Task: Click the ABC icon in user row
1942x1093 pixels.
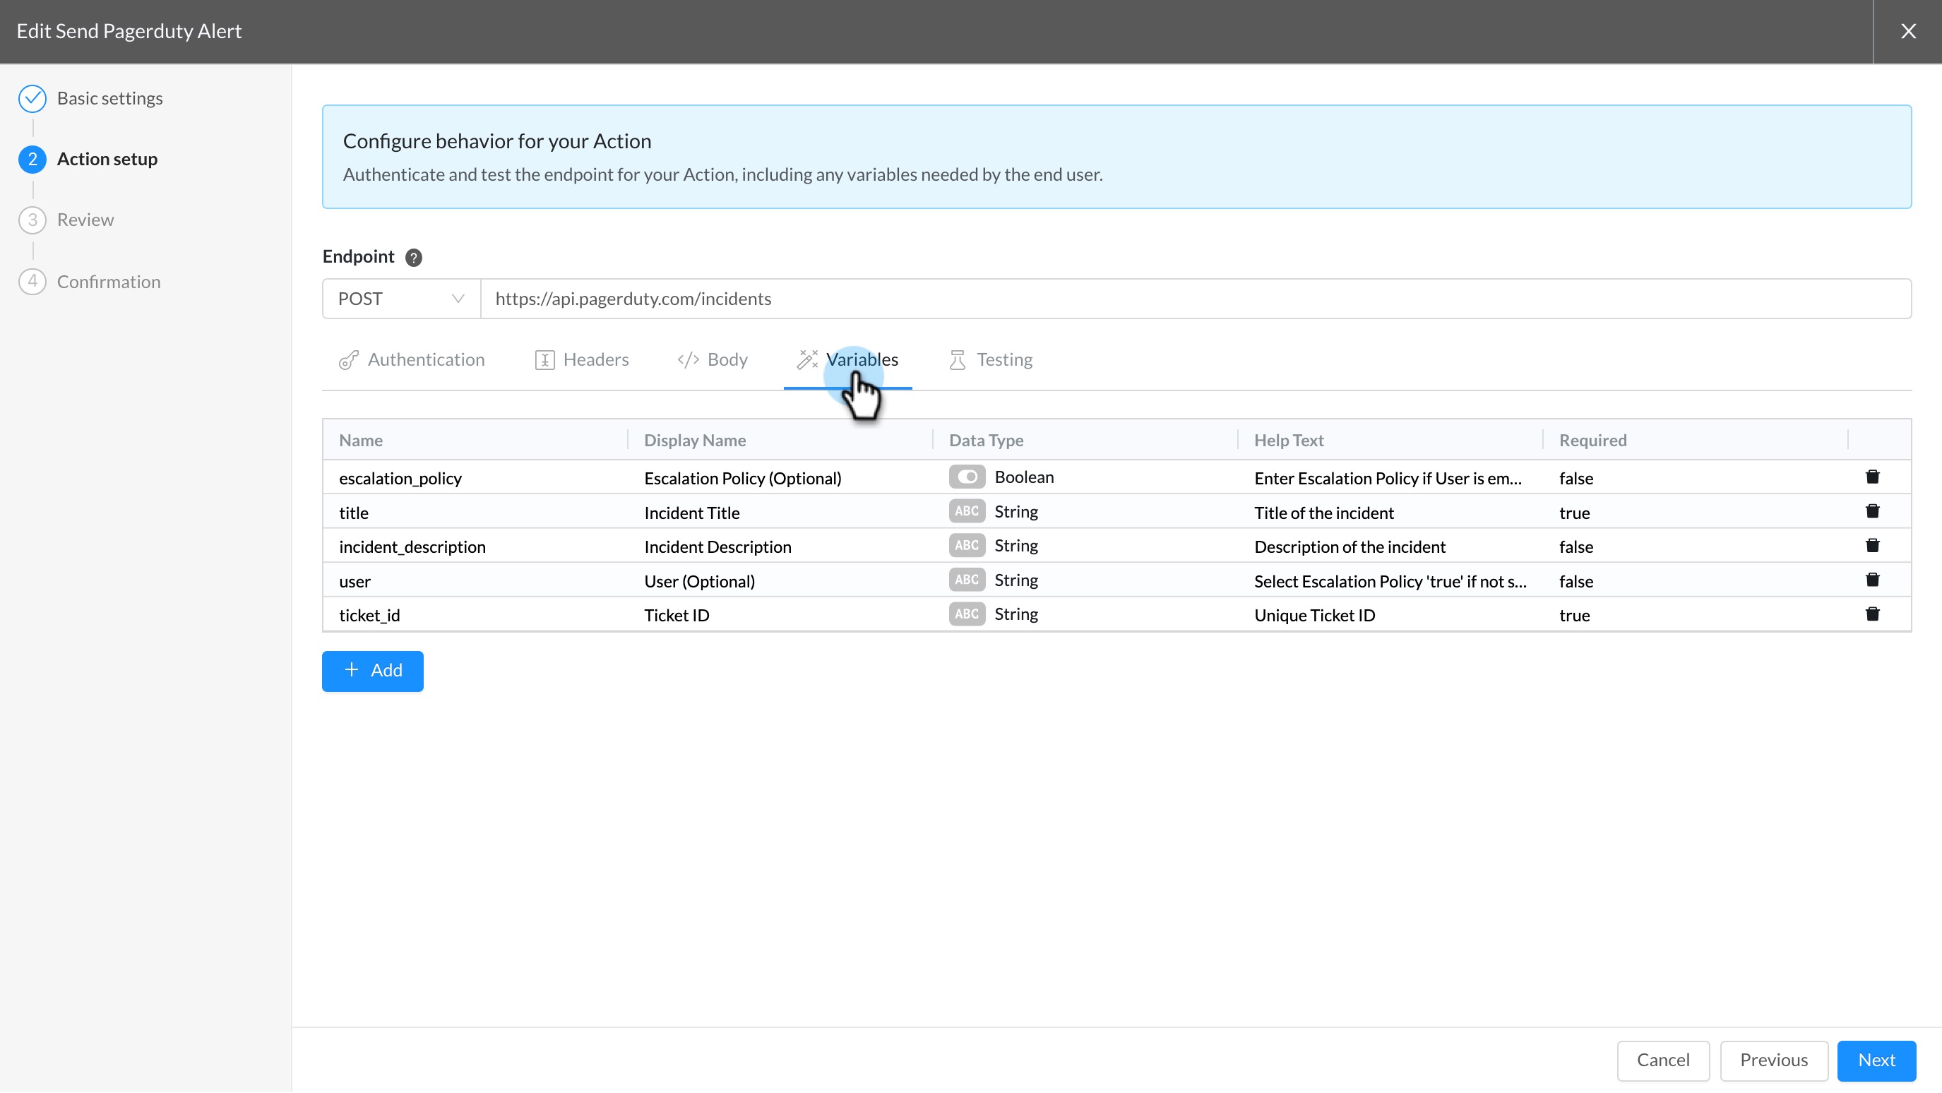Action: point(967,580)
